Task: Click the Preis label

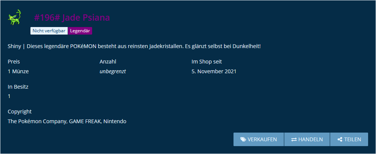Action: (x=14, y=62)
